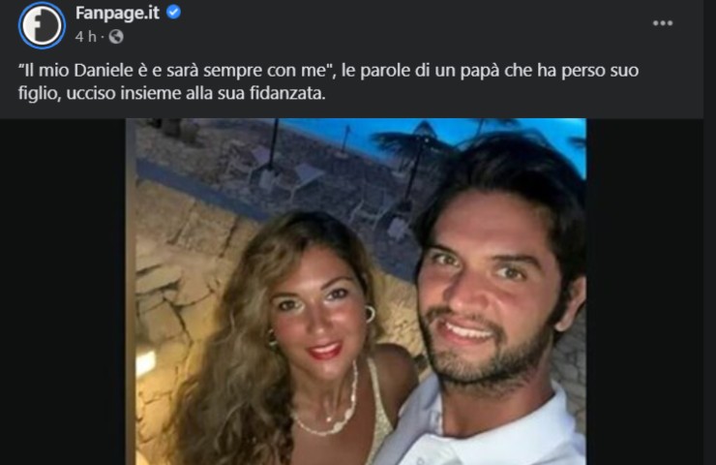Open the couple selfie photo in viewer
This screenshot has width=716, height=465.
[356, 292]
